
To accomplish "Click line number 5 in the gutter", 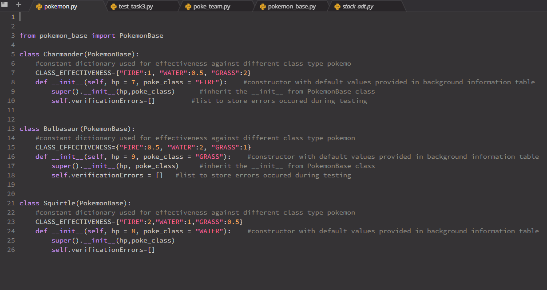I will click(x=12, y=54).
